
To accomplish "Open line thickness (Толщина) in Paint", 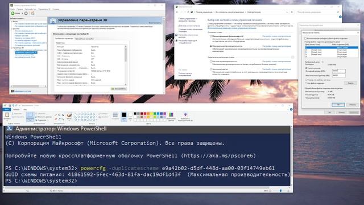I will click(x=115, y=116).
